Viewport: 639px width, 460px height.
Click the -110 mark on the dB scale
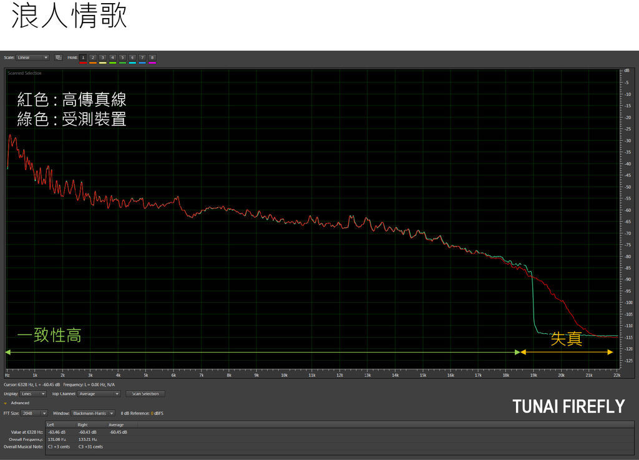click(x=628, y=326)
